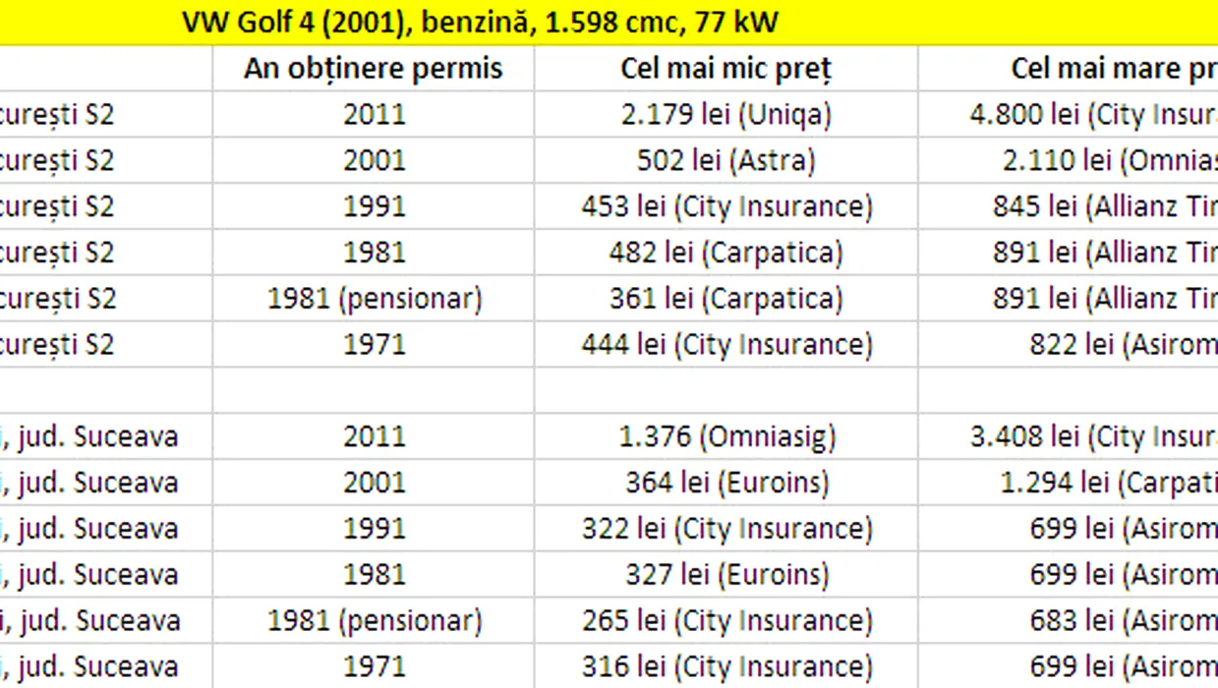This screenshot has width=1218, height=688.
Task: Select the 'jud. Suceava' cell in the Omniasig row
Action: pos(105,436)
